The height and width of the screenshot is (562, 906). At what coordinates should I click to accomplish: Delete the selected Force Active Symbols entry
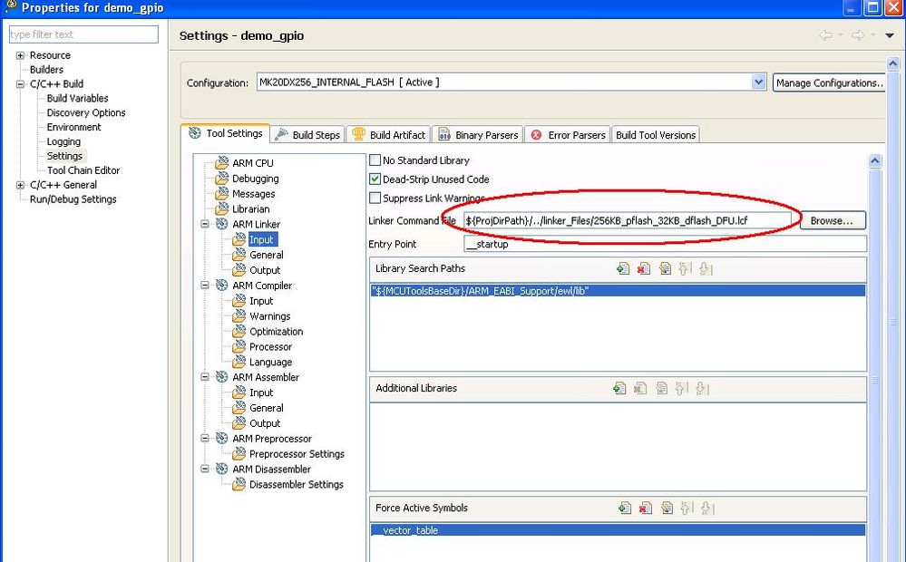tap(646, 508)
